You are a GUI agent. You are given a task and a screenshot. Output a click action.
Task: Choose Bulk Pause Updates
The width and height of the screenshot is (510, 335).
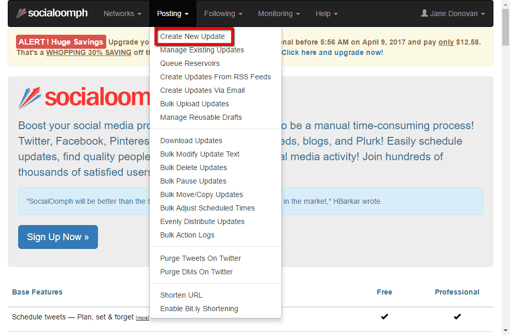[193, 181]
